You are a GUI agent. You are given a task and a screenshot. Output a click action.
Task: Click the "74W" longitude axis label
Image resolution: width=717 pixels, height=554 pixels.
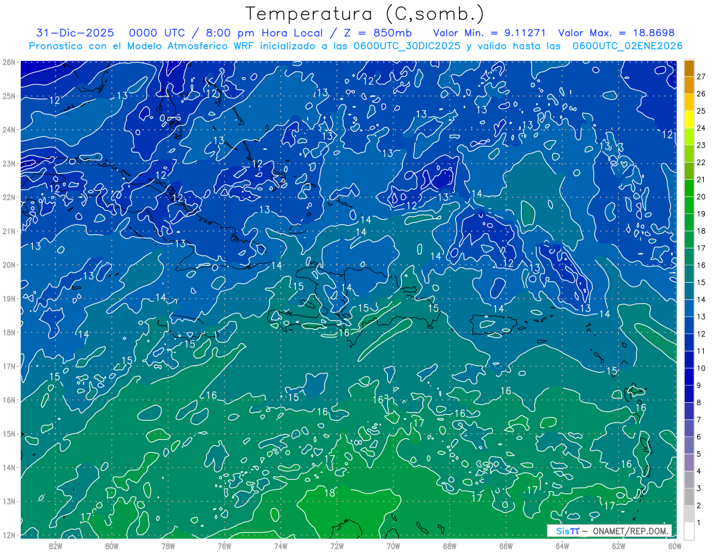pyautogui.click(x=280, y=546)
